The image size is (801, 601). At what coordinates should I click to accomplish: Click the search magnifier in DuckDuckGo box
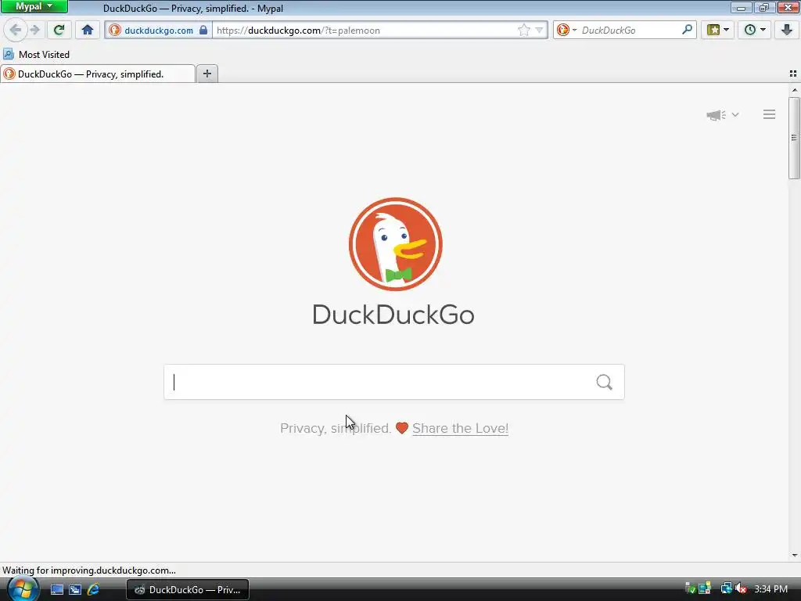click(605, 382)
